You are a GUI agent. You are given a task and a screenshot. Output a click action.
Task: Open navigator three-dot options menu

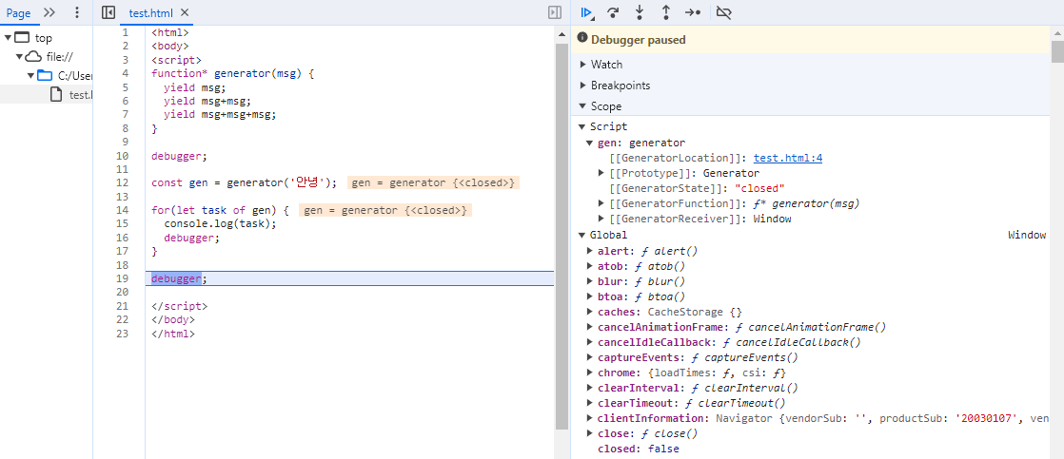pos(77,12)
